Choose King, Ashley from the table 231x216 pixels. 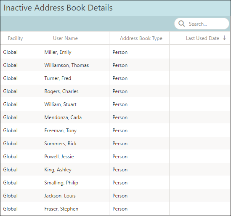point(58,170)
